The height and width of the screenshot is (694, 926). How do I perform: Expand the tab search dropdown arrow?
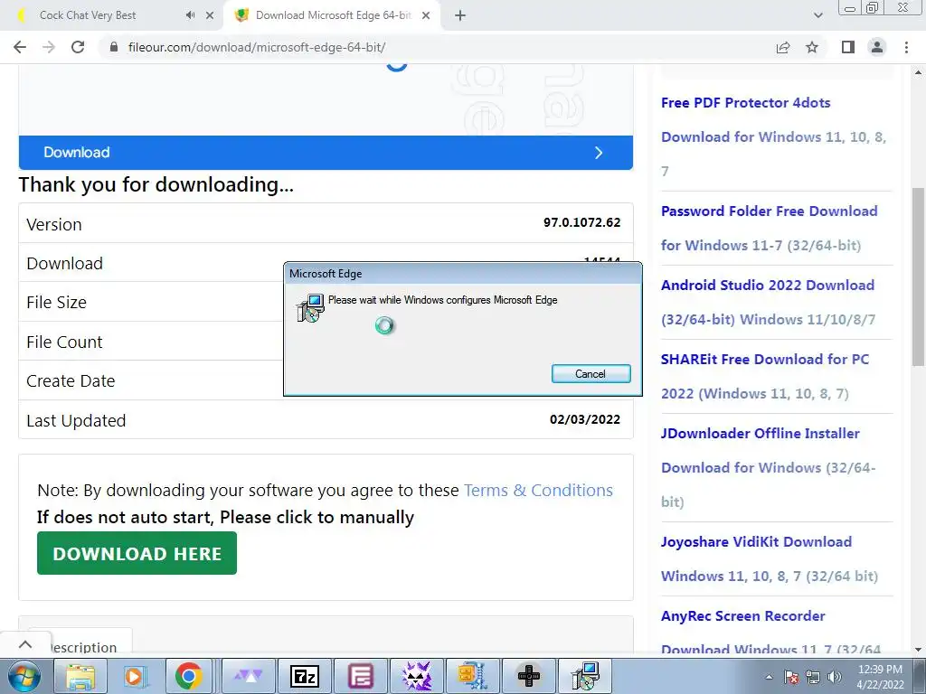pos(817,15)
